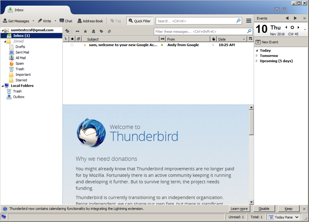Viewport: 309px width, 222px height.
Task: Filter by unread messages icon
Action: coord(78,32)
